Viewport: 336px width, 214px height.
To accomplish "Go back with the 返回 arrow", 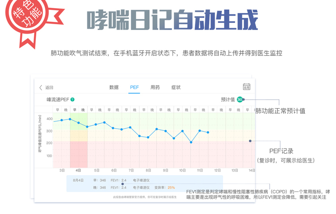I will [41, 88].
